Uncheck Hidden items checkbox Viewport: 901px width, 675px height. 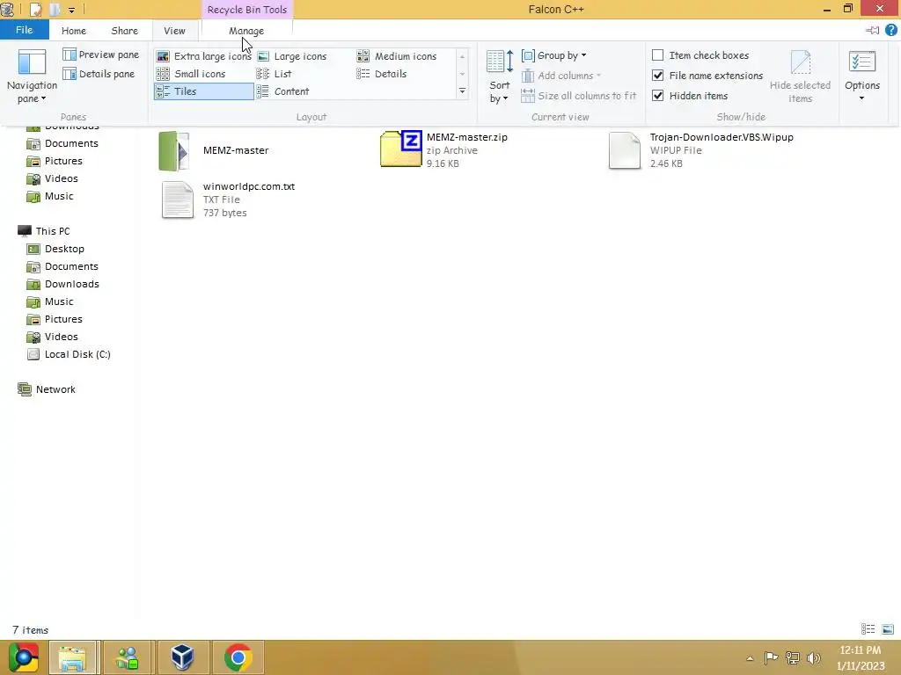point(658,95)
